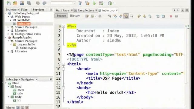Collapse the HelloSampleApplet project node
This screenshot has height=109, width=194.
6,13
